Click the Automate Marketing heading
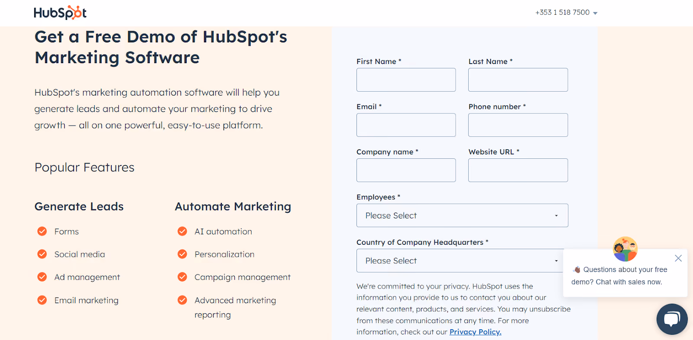 (233, 207)
